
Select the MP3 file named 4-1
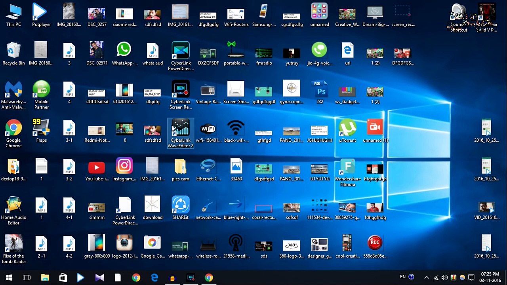point(69,208)
